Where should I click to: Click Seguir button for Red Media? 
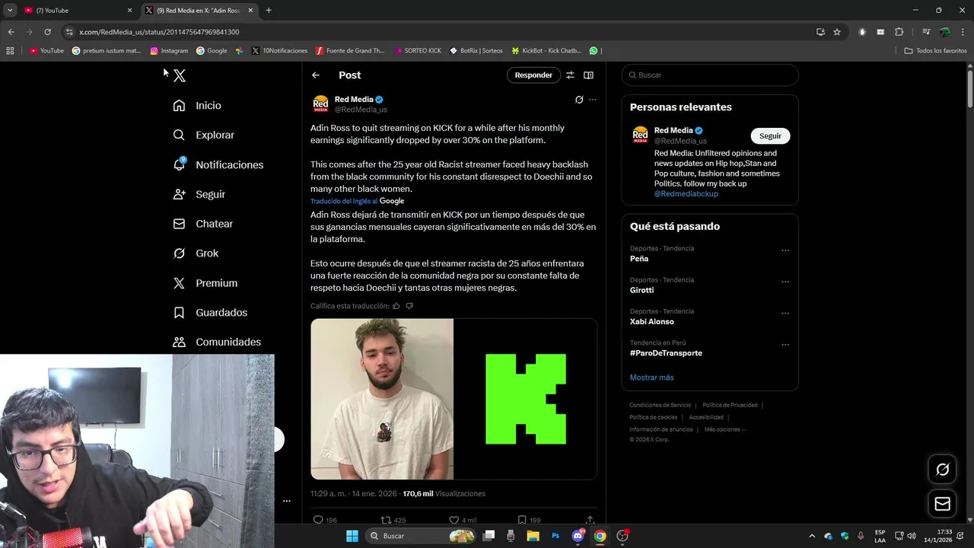(x=770, y=135)
